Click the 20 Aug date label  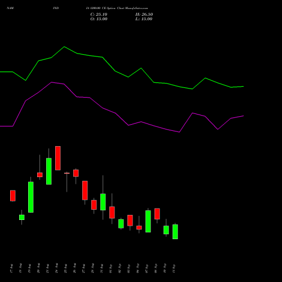pos(39,268)
